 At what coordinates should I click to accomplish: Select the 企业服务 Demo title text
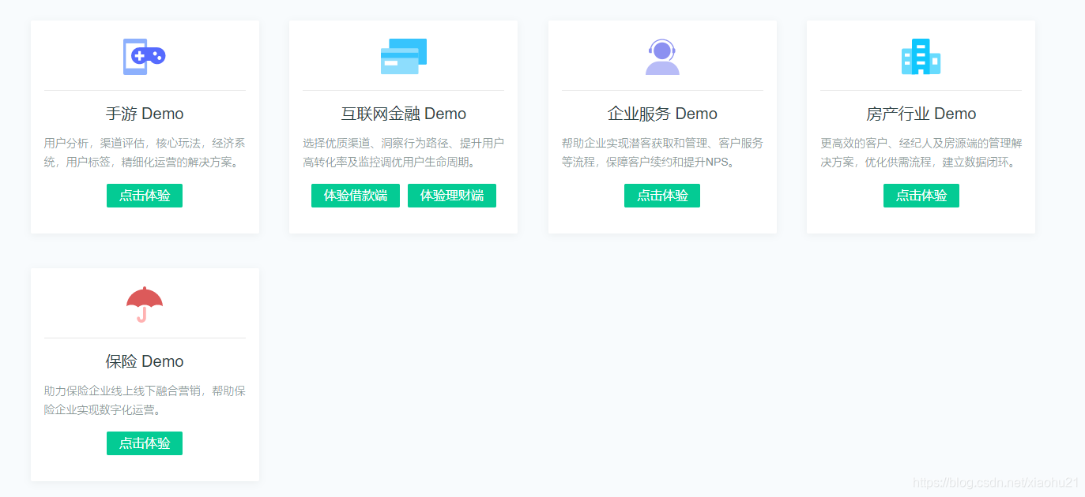click(x=661, y=113)
